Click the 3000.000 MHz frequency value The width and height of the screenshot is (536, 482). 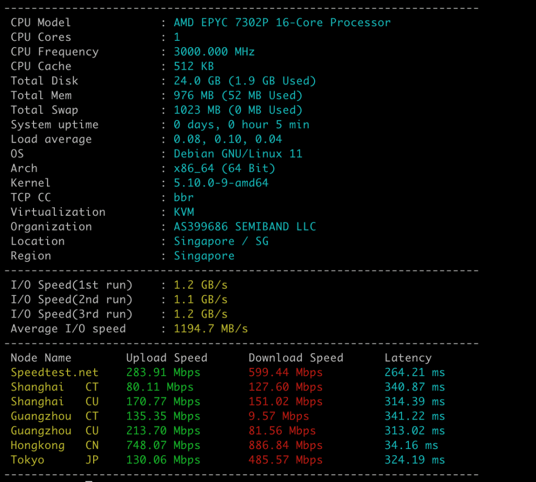click(x=214, y=52)
